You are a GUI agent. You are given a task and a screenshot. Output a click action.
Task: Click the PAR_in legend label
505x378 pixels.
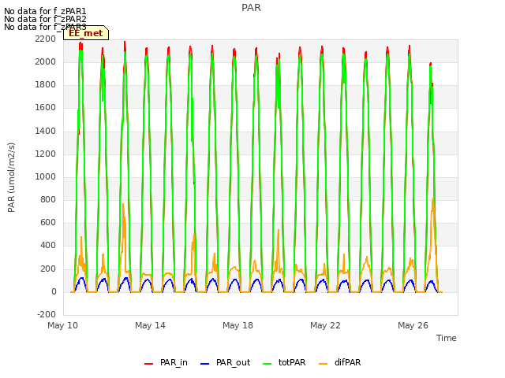(174, 362)
